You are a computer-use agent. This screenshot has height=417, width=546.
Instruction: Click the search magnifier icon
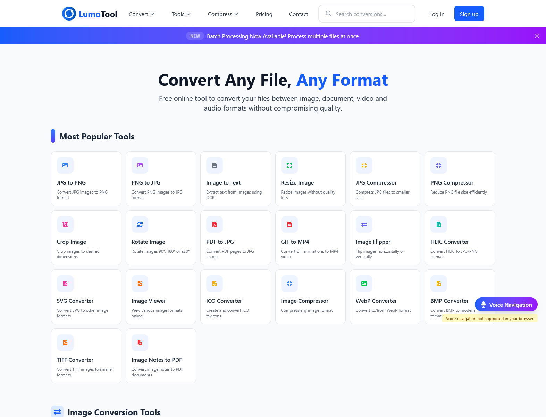pos(328,14)
